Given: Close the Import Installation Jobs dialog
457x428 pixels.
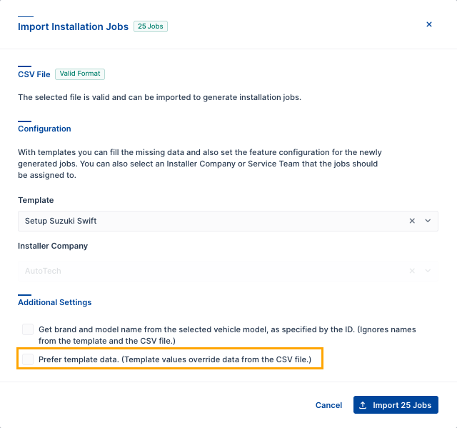Looking at the screenshot, I should click(429, 24).
